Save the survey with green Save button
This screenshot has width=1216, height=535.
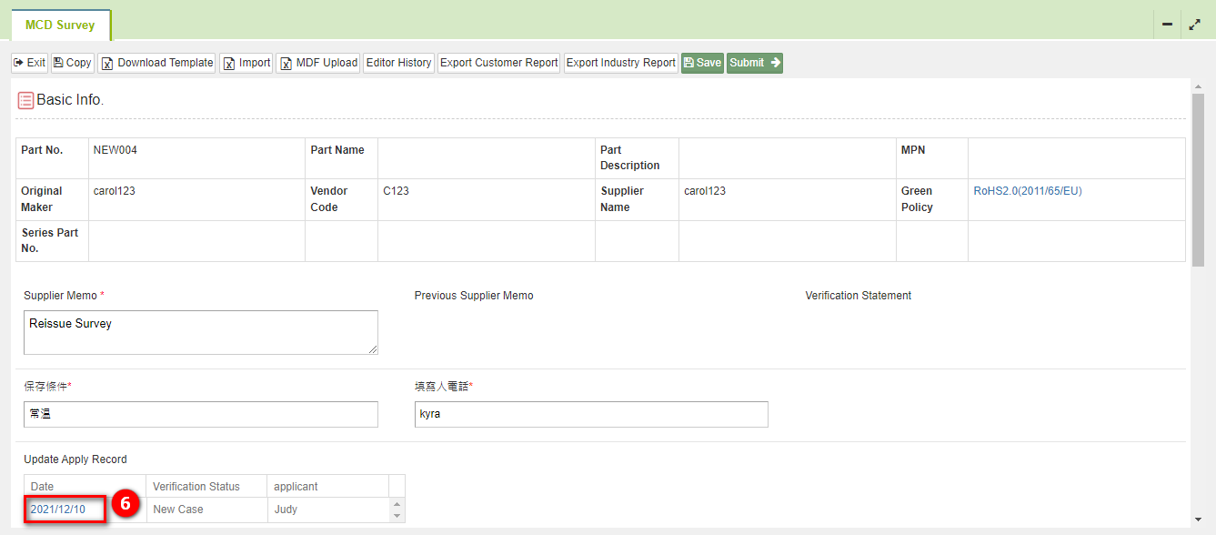coord(702,63)
